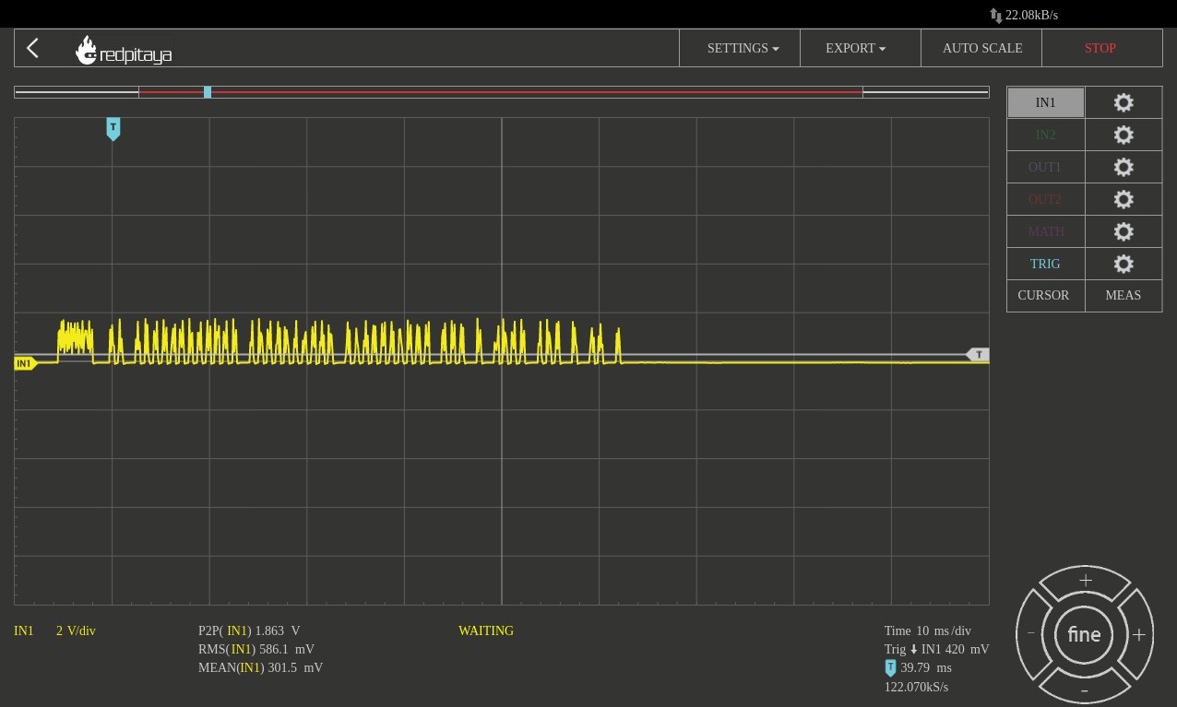The width and height of the screenshot is (1177, 707).
Task: Open the EXPORT dropdown menu
Action: point(861,48)
